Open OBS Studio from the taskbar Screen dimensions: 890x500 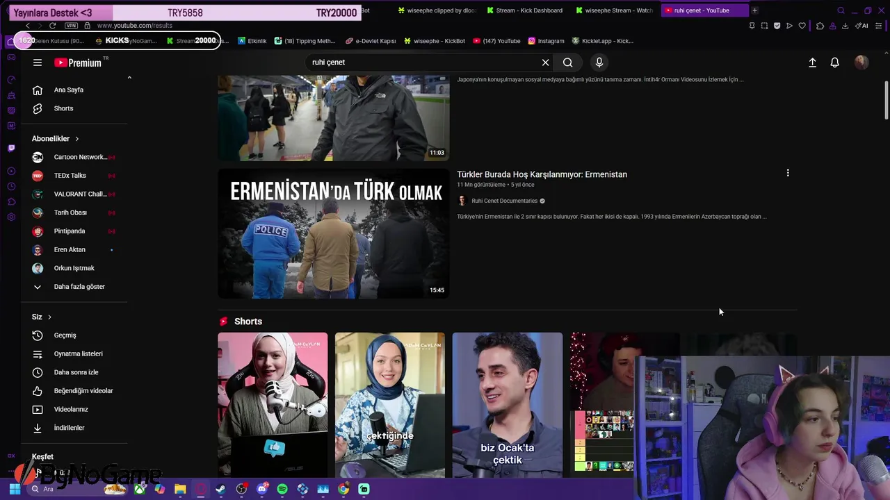[241, 490]
